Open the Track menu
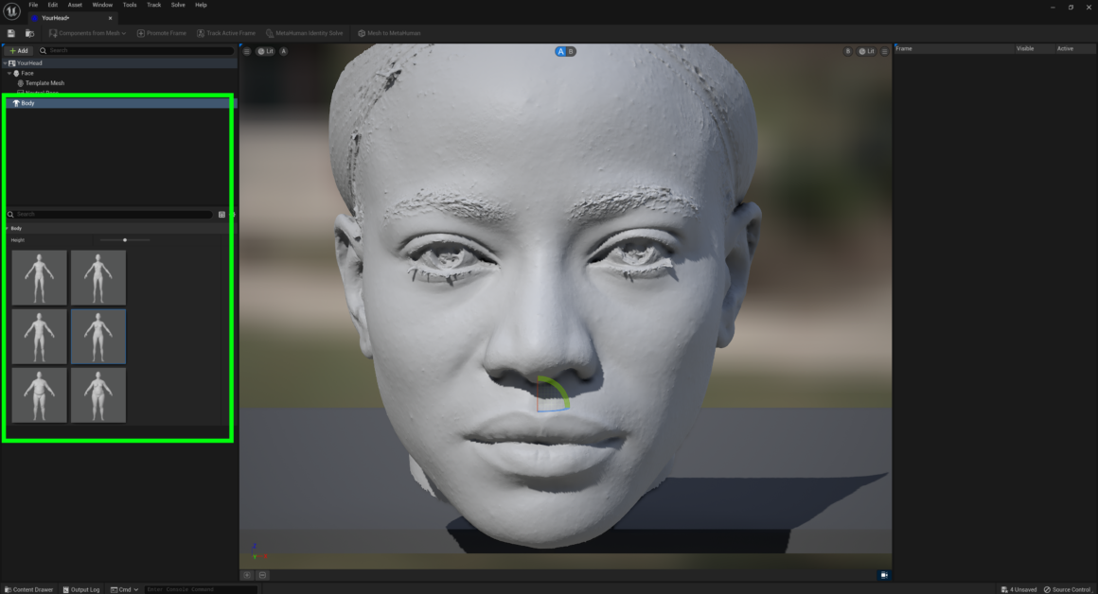The height and width of the screenshot is (594, 1098). pyautogui.click(x=153, y=5)
